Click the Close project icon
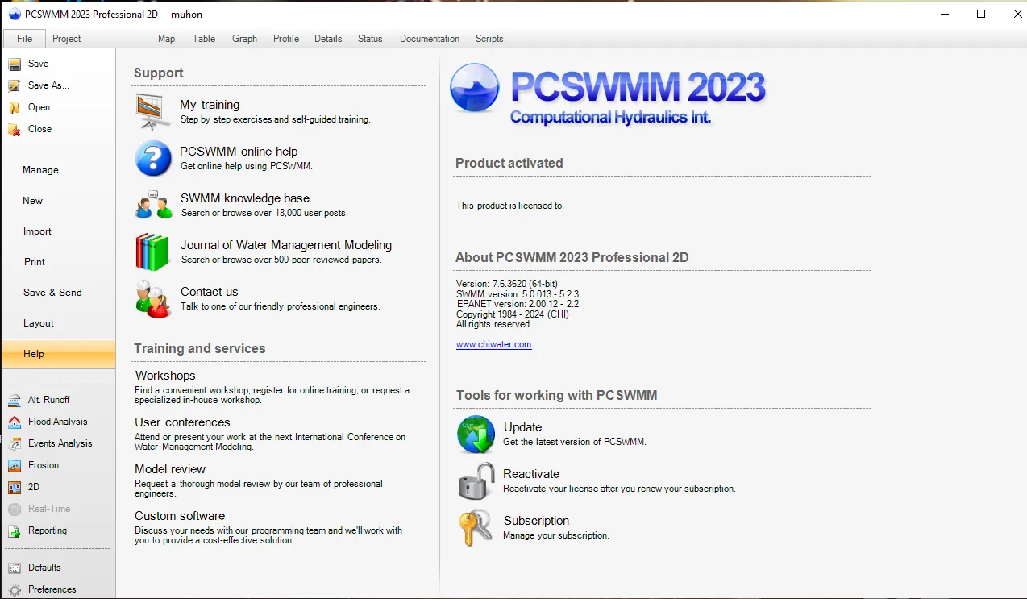 (15, 129)
